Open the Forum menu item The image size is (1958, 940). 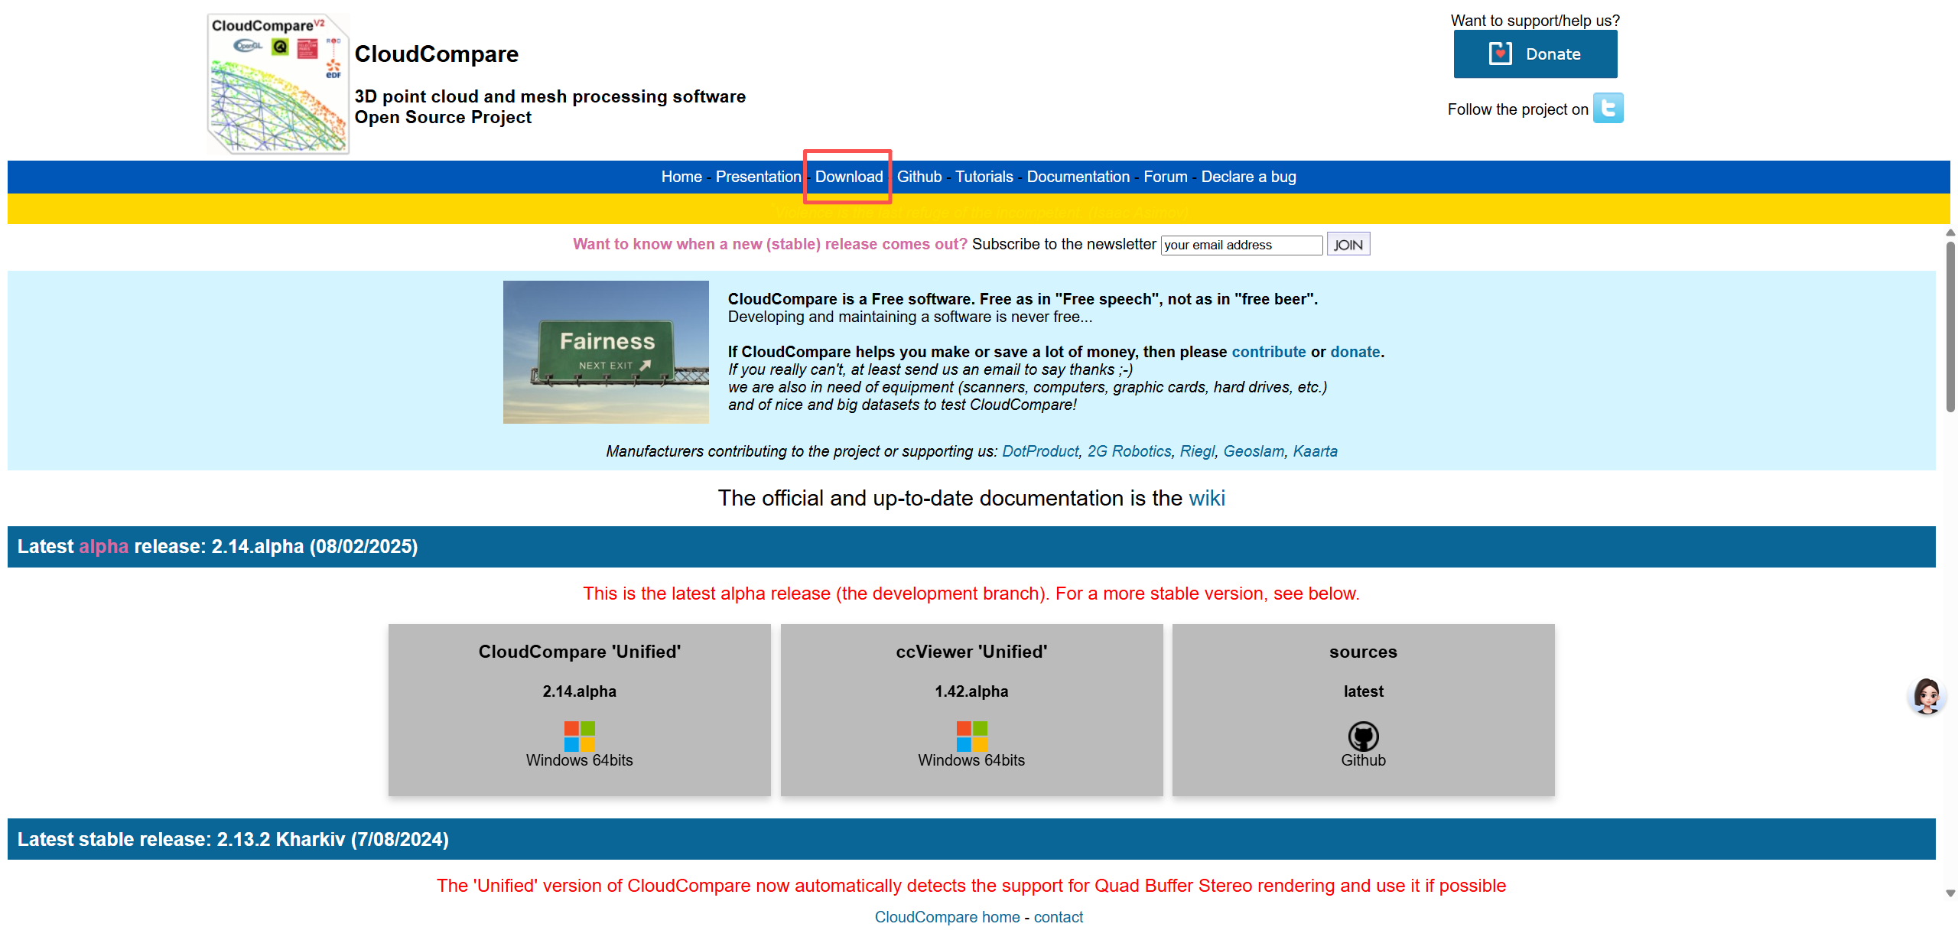click(1165, 177)
